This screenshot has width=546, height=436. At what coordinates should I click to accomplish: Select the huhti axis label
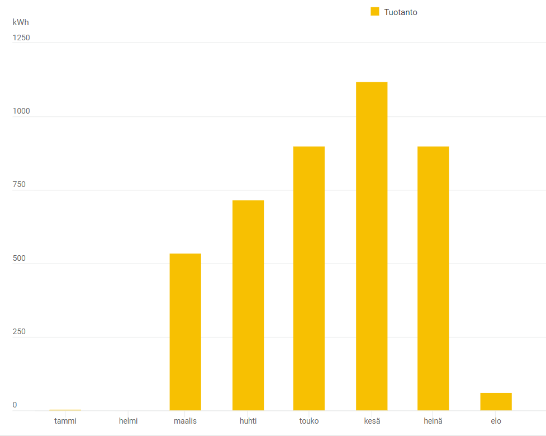coord(248,421)
